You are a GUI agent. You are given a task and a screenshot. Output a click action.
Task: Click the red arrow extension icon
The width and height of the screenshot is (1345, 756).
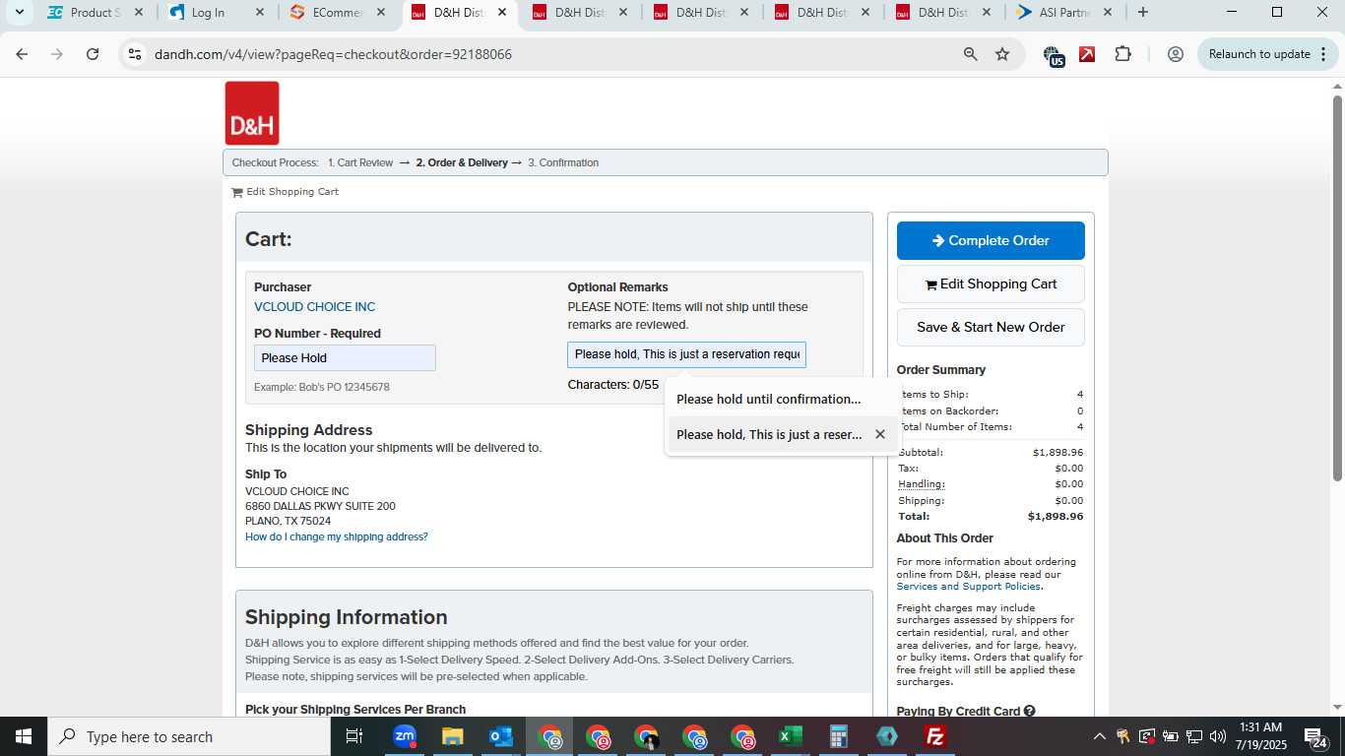1087,54
